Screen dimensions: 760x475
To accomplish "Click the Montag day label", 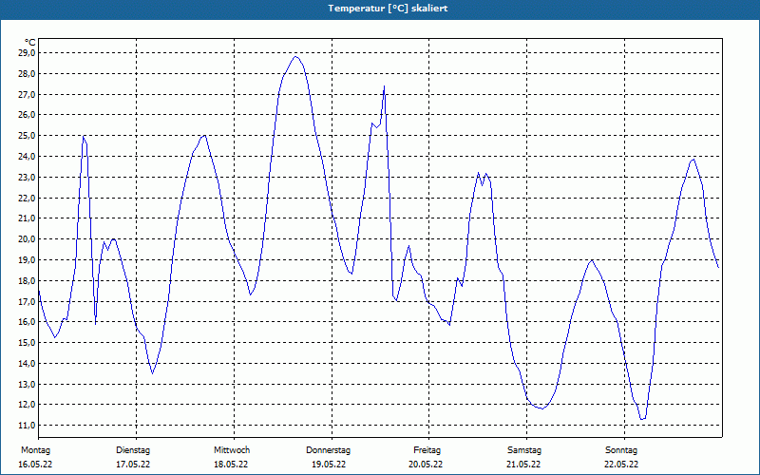I will 35,450.
